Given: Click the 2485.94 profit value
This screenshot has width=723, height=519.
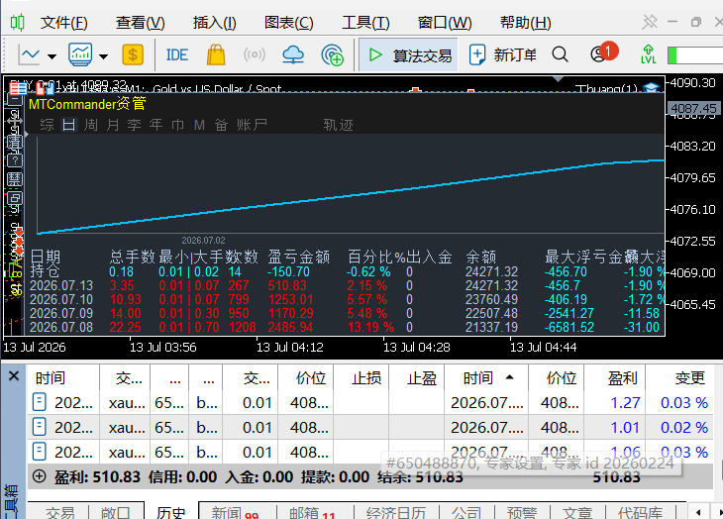Looking at the screenshot, I should click(x=290, y=327).
